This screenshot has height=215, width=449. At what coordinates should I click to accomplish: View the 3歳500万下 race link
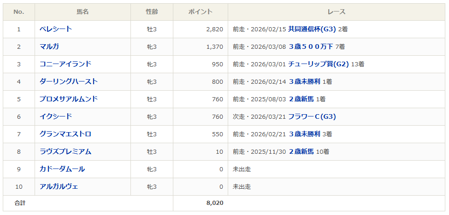tap(311, 46)
